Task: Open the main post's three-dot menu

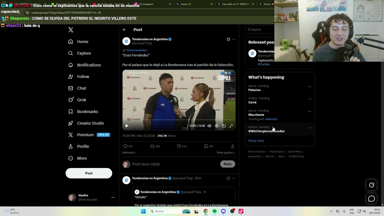Action: click(234, 39)
